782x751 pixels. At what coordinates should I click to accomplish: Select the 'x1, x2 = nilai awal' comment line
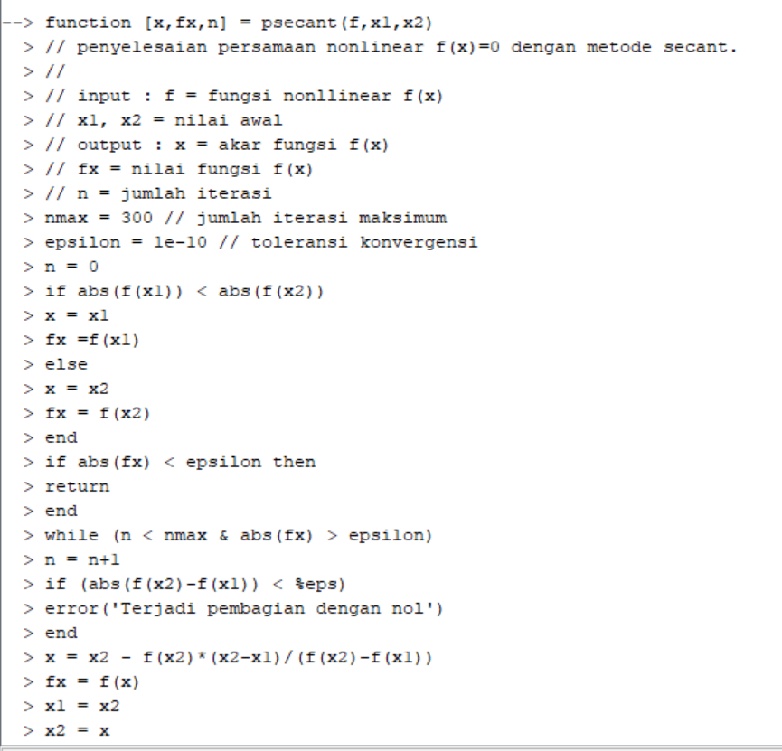[164, 120]
